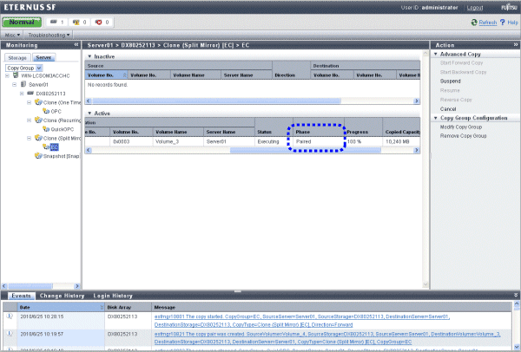This screenshot has width=521, height=352.
Task: Collapse the Clone (One Time) tree node
Action: [29, 102]
